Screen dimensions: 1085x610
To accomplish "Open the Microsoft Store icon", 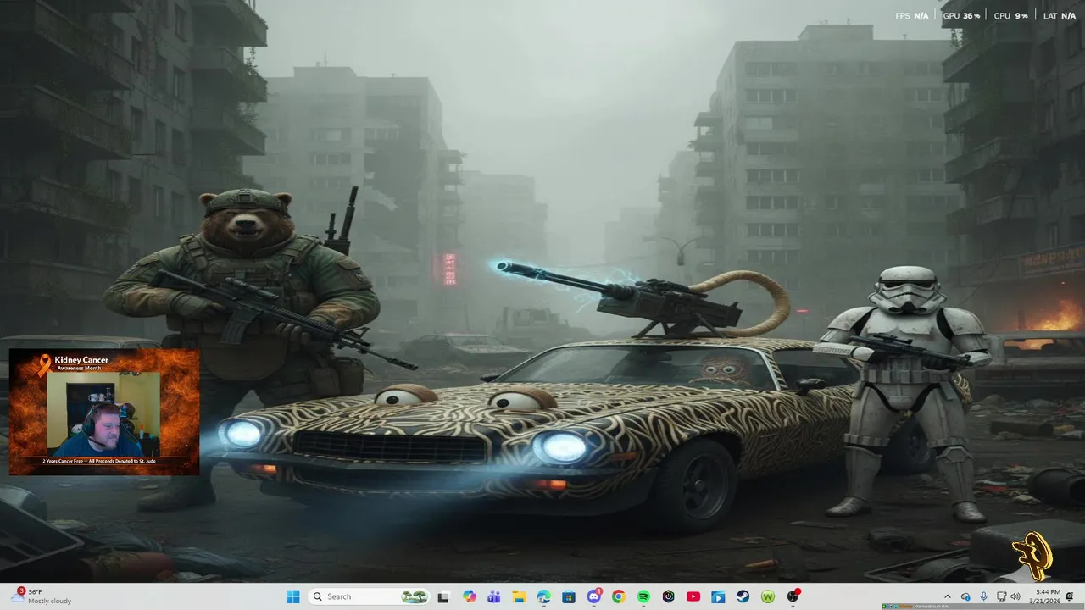I will 568,596.
